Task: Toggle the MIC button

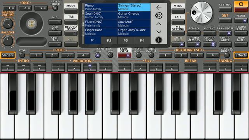Action: coord(55,22)
